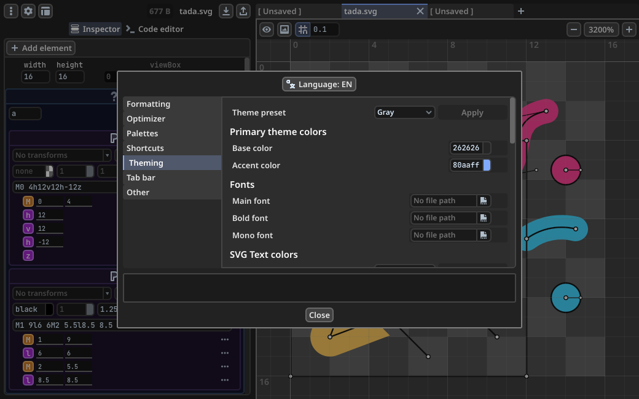Browse for Main font file
The image size is (639, 399).
[x=484, y=201]
